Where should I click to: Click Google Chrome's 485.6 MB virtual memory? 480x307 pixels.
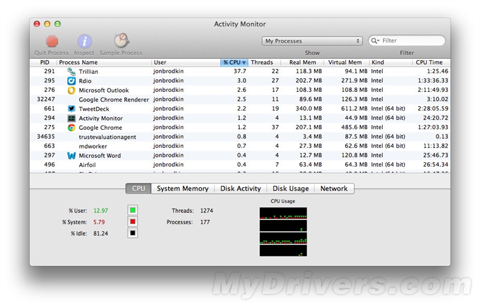[354, 127]
